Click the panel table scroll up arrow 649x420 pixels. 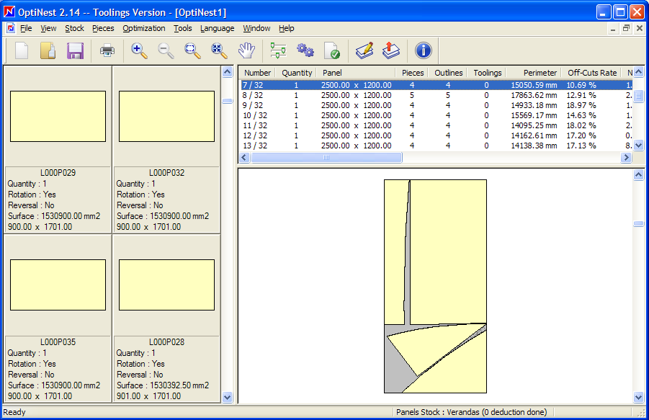pyautogui.click(x=639, y=72)
